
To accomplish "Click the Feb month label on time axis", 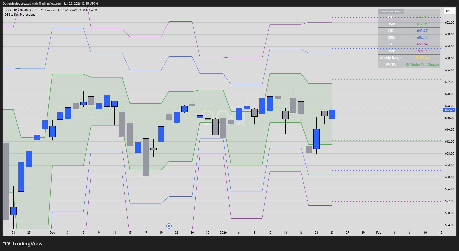I will 379,233.
